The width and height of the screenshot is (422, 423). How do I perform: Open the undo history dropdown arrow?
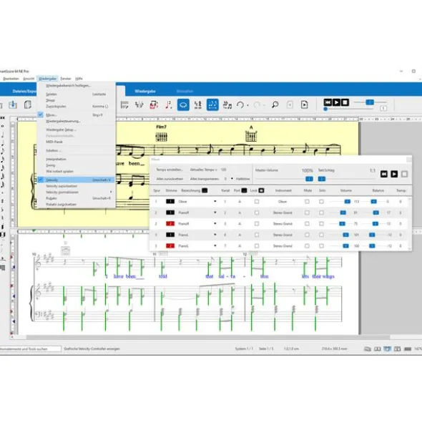(x=247, y=105)
